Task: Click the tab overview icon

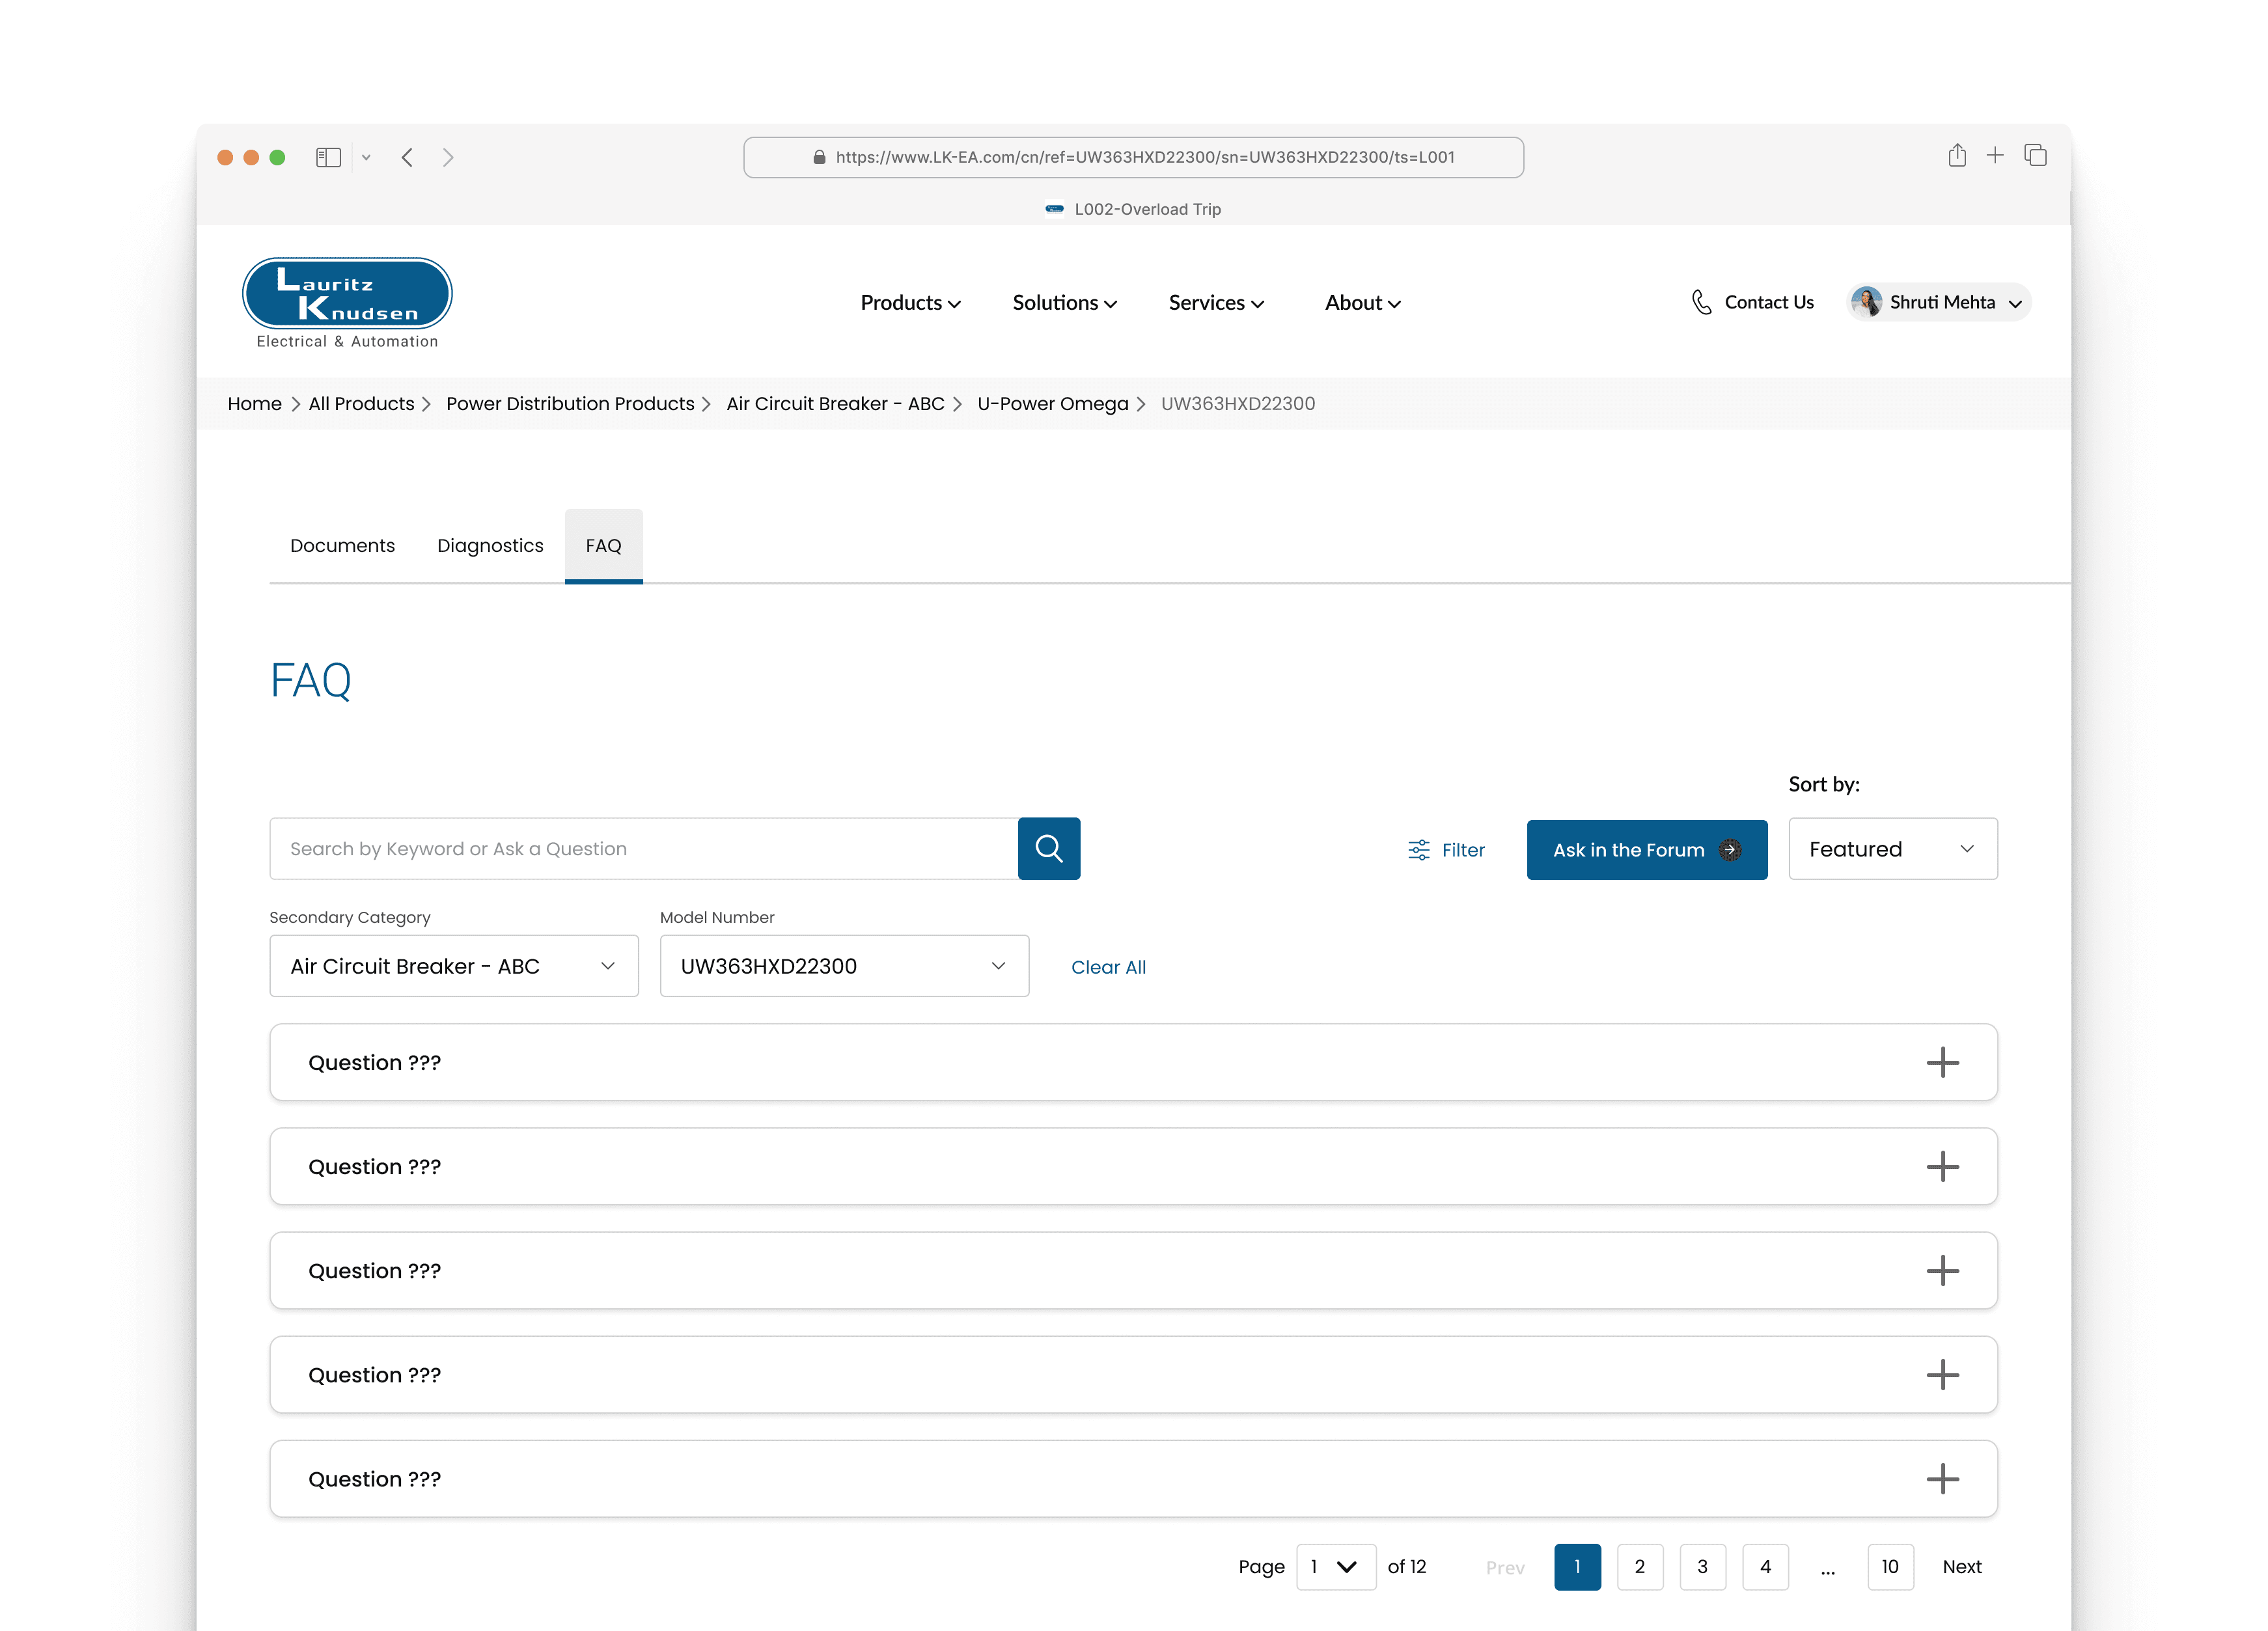Action: click(2035, 156)
